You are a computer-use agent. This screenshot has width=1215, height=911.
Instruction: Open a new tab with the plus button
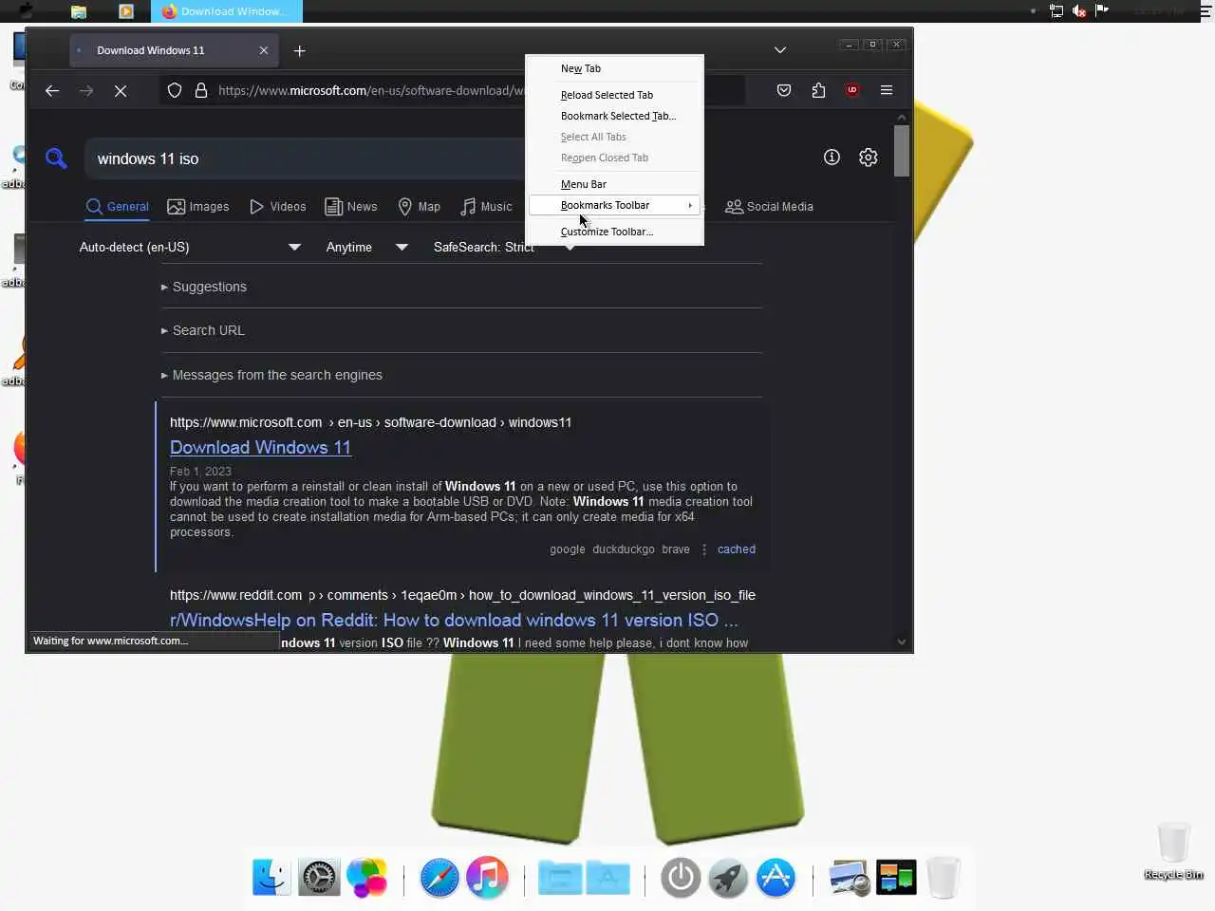click(x=300, y=50)
